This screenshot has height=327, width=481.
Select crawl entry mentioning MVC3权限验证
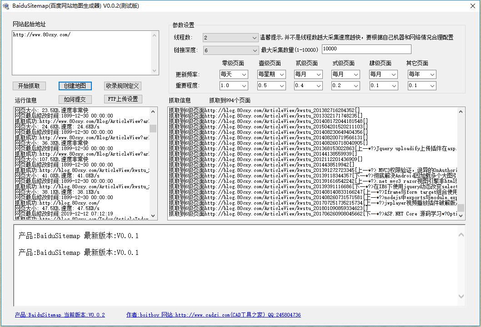(x=313, y=171)
